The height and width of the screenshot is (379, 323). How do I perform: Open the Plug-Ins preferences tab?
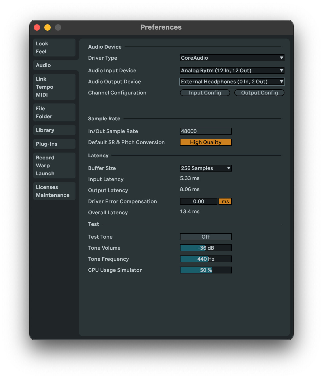54,144
